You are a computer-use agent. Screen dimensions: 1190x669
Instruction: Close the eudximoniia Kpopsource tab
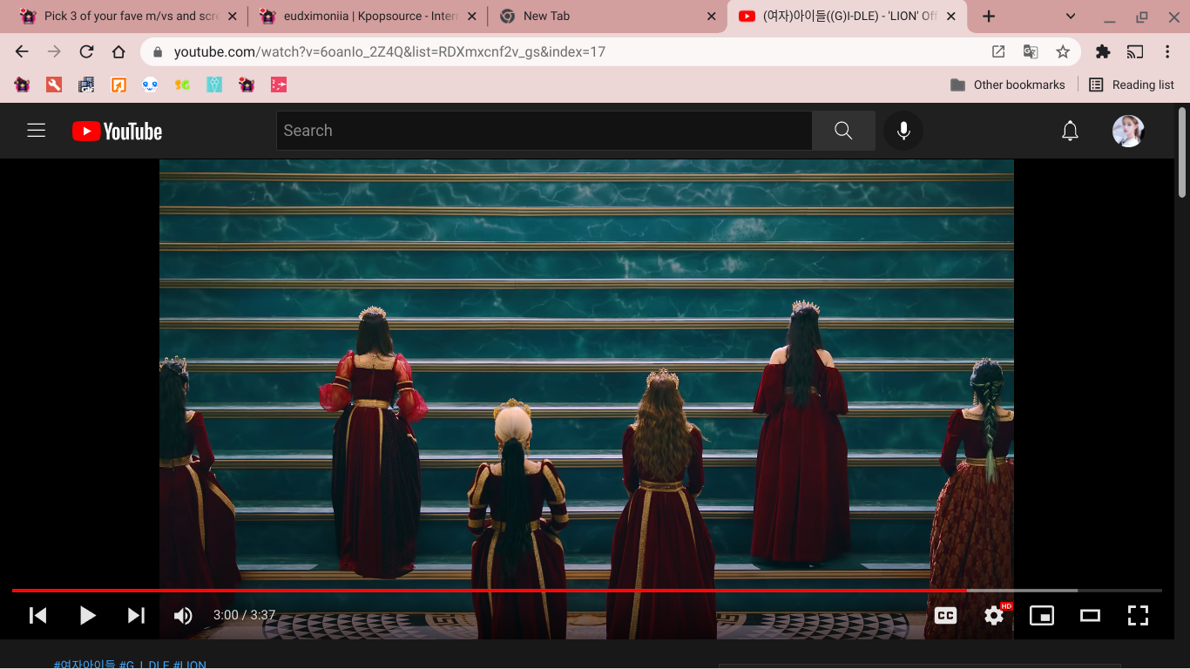(x=472, y=16)
